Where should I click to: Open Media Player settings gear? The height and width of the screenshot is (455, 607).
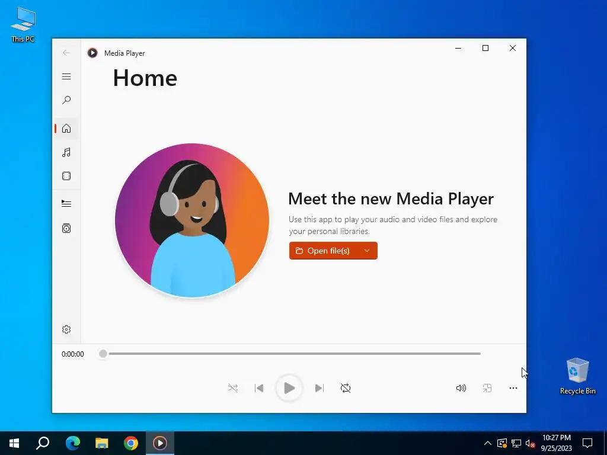[x=66, y=329]
